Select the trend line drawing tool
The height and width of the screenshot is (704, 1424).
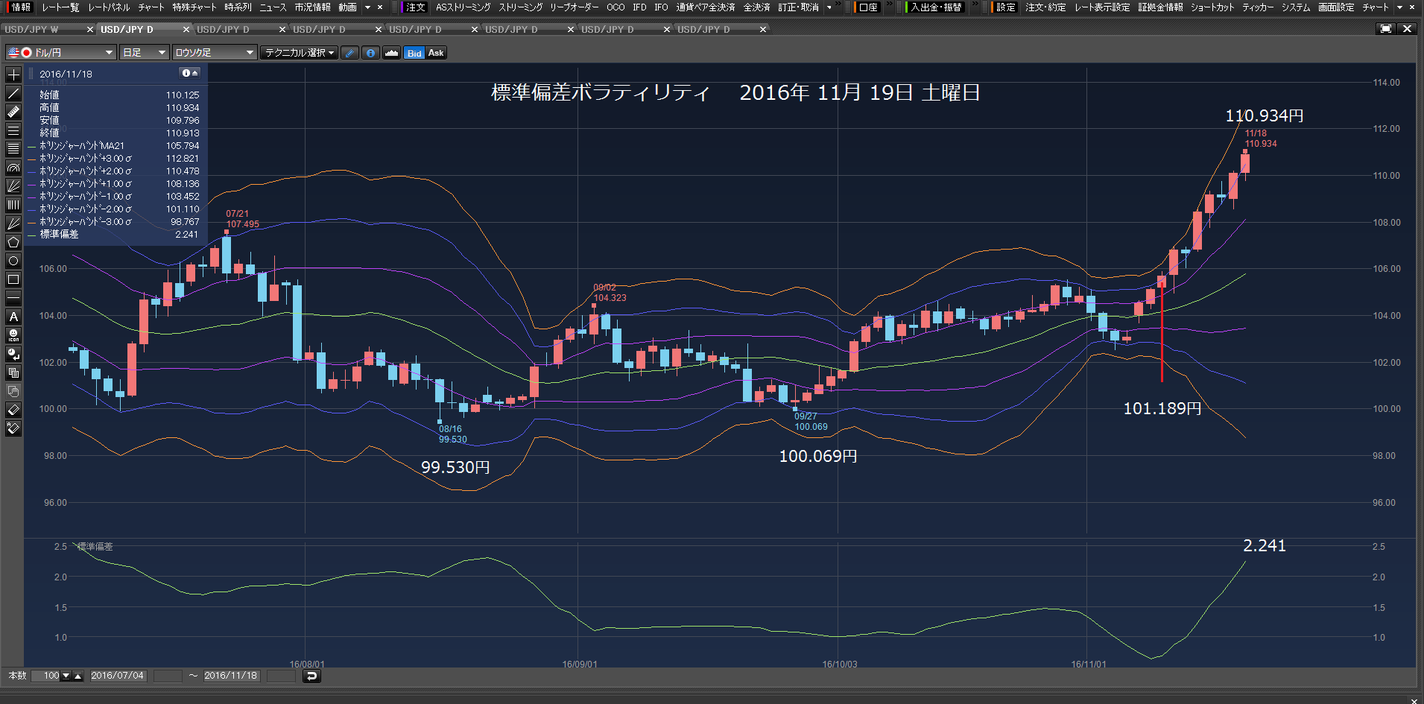click(x=13, y=93)
